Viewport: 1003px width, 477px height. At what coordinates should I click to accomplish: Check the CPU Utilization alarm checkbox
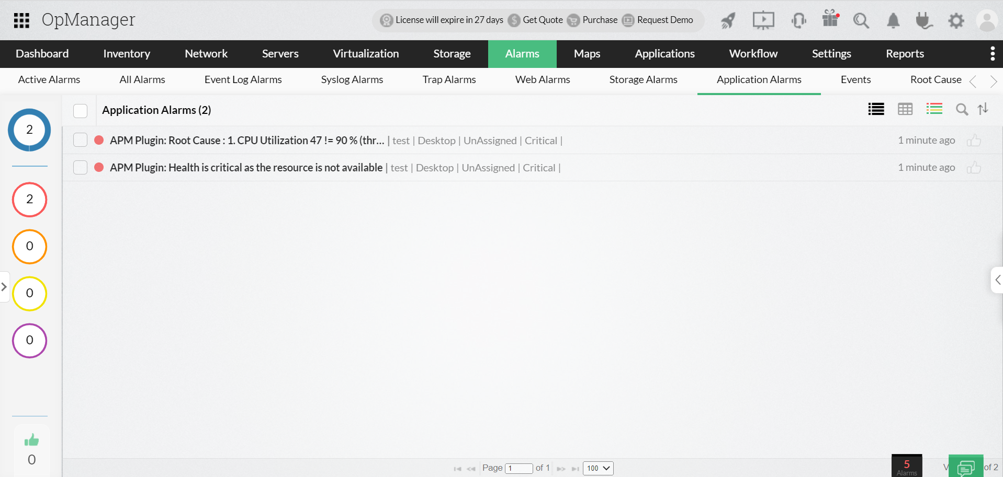point(80,140)
